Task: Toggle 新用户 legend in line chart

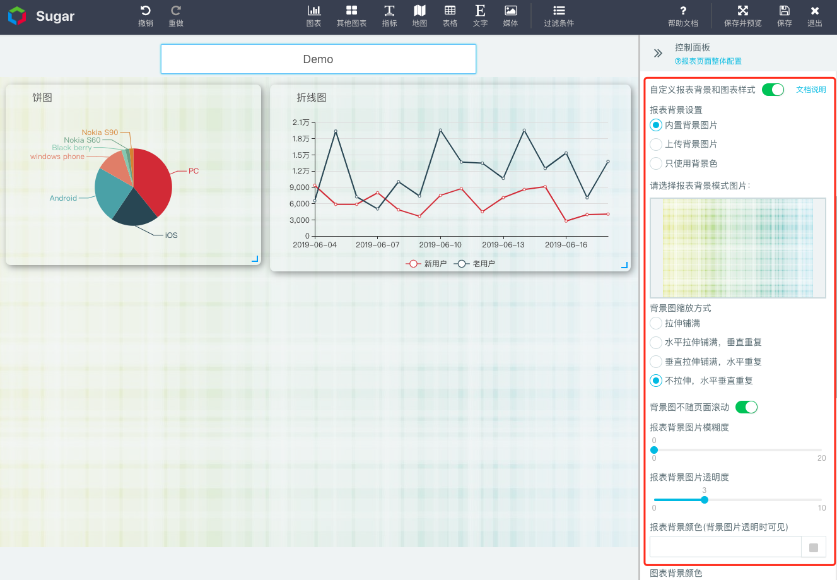Action: pyautogui.click(x=426, y=264)
